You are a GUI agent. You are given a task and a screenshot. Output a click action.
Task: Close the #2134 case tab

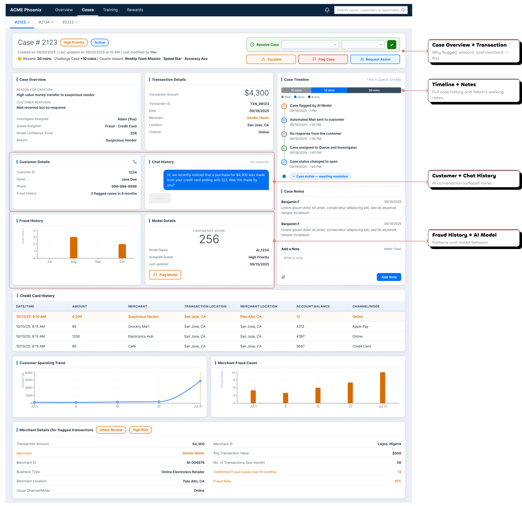pos(52,22)
